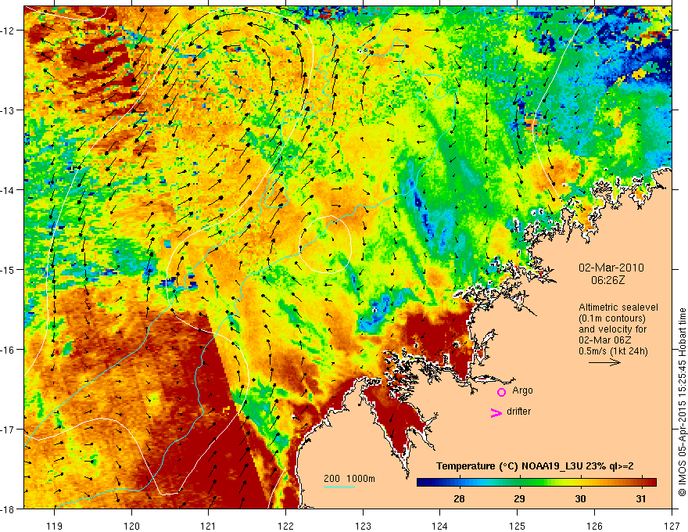The height and width of the screenshot is (532, 688).
Task: Click the '06:26Z' time text
Action: tap(607, 280)
